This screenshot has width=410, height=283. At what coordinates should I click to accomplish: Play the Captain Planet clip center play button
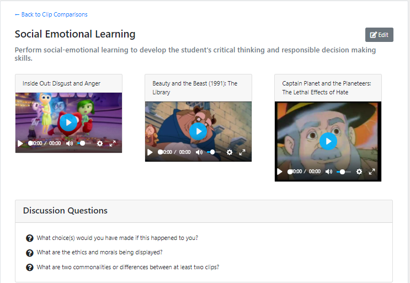click(328, 141)
